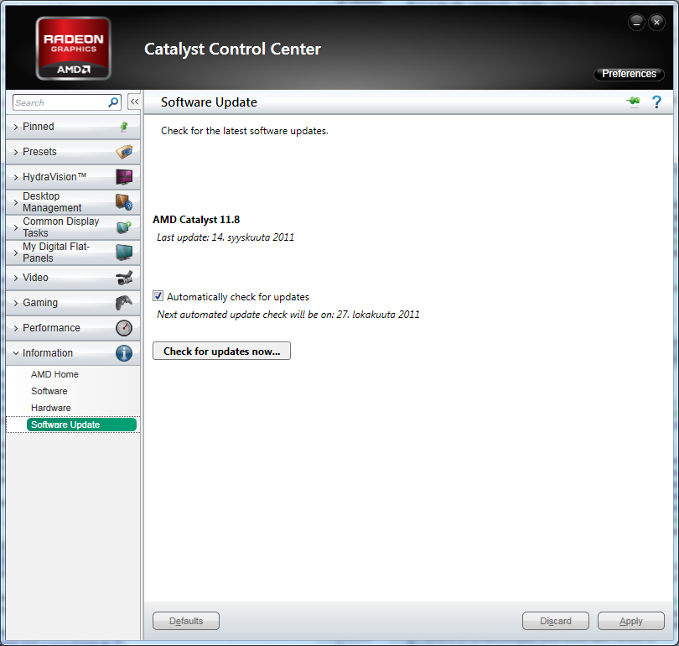Image resolution: width=679 pixels, height=646 pixels.
Task: Click the Radeon Graphics AMD logo
Action: pyautogui.click(x=73, y=48)
